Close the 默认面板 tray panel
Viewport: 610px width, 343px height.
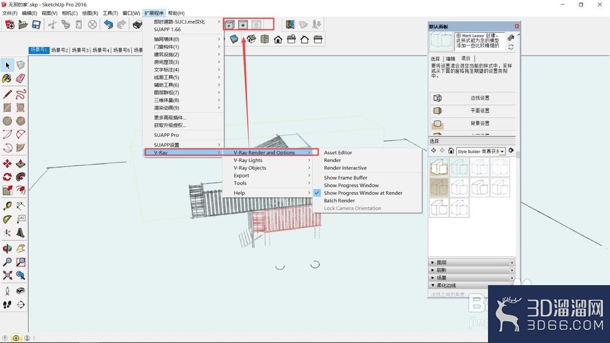(517, 26)
